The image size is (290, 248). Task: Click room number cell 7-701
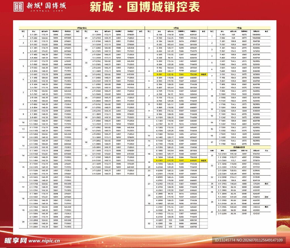(x=222, y=74)
